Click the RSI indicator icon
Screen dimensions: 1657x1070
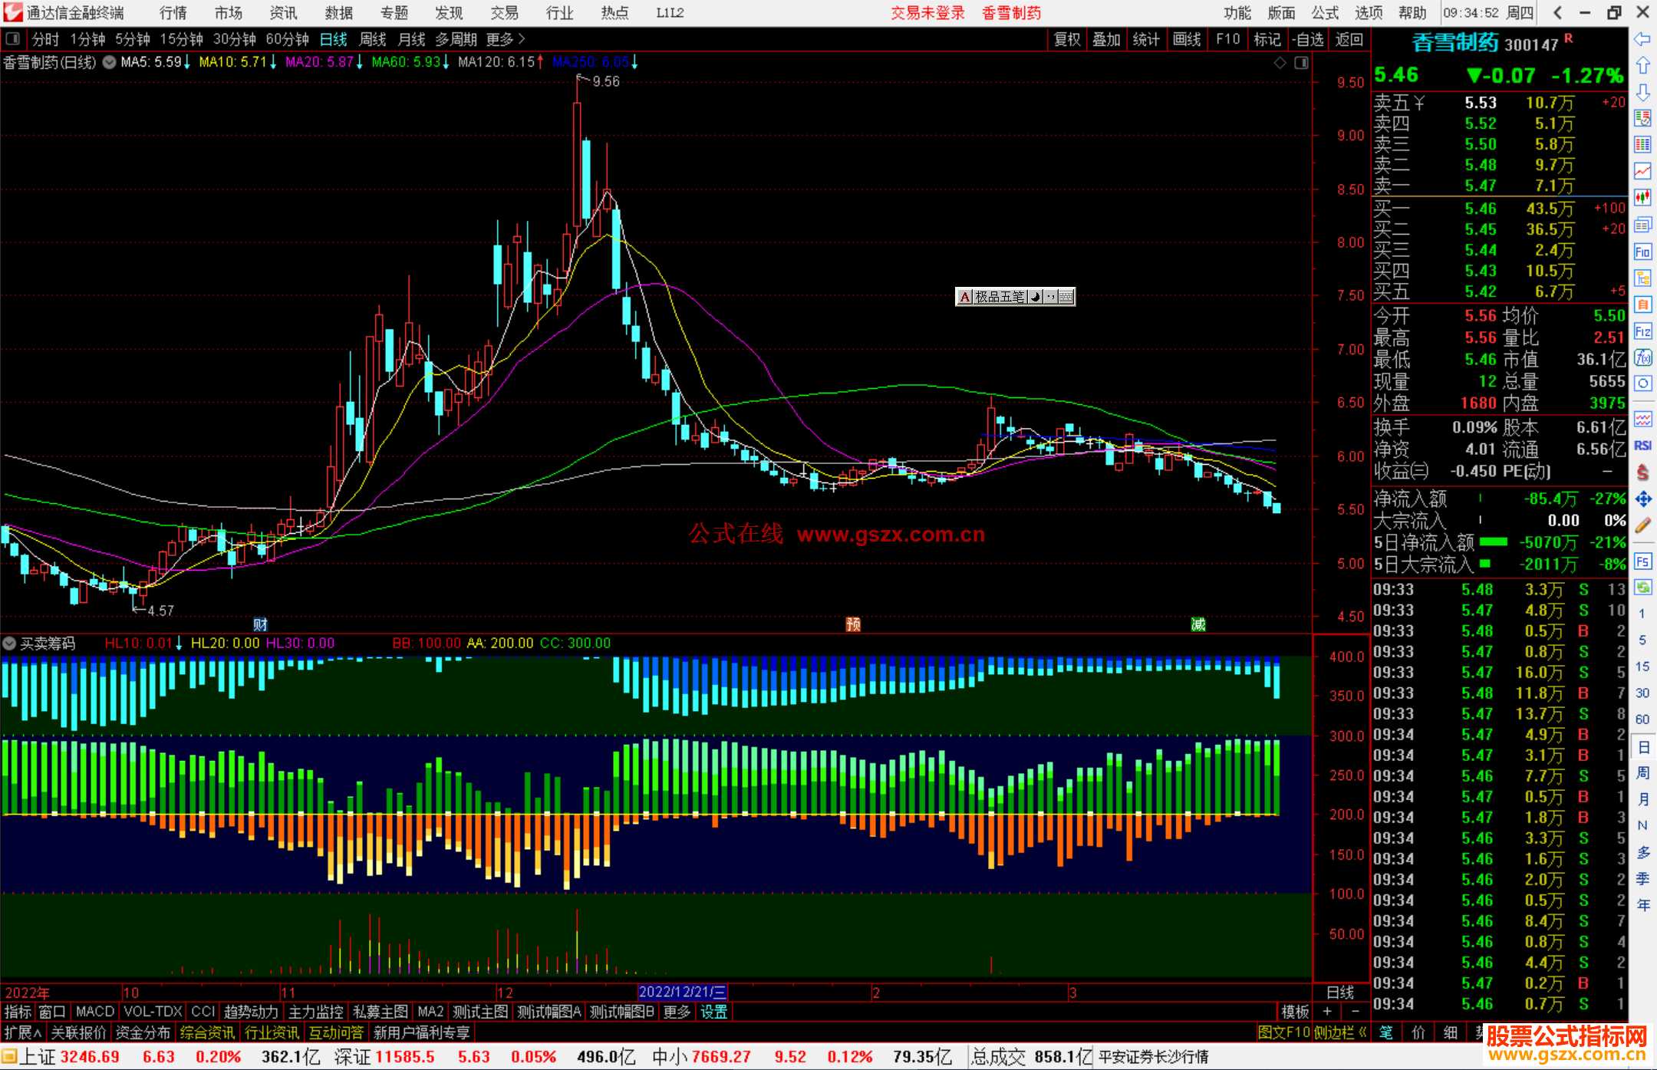click(1642, 446)
